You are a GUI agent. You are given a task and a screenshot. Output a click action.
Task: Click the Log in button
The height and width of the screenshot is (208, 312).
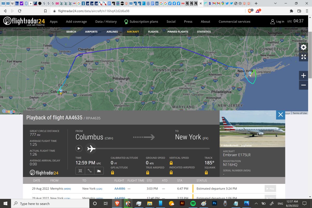pos(277,22)
